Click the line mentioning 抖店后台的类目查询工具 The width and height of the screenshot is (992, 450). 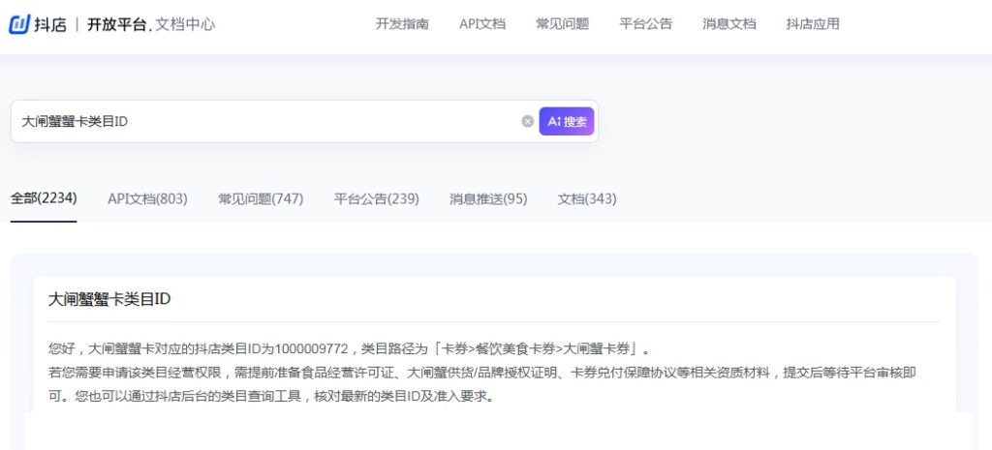click(271, 397)
